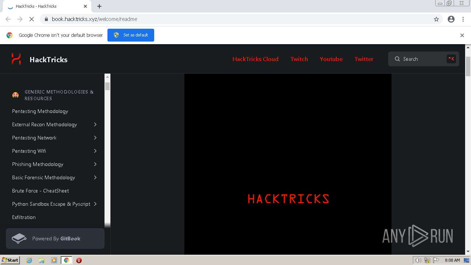This screenshot has height=265, width=471.
Task: Open Pentesting Network page
Action: (34, 138)
